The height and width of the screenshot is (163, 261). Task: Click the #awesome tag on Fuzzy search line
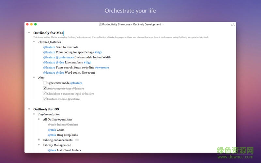(x=102, y=67)
